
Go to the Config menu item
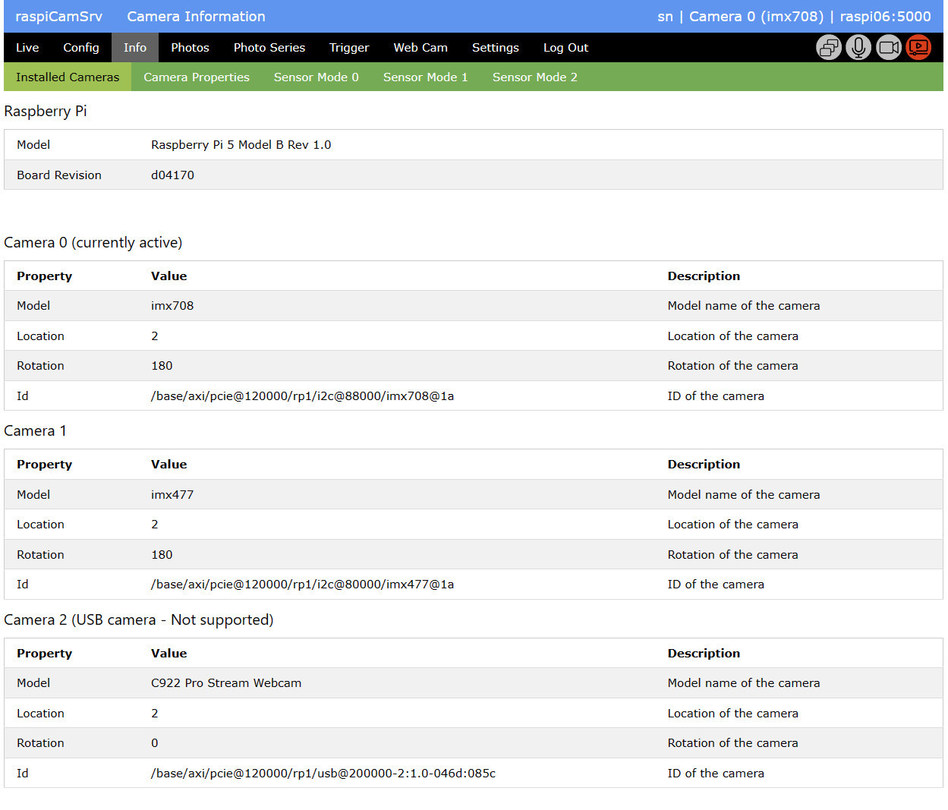(x=81, y=48)
